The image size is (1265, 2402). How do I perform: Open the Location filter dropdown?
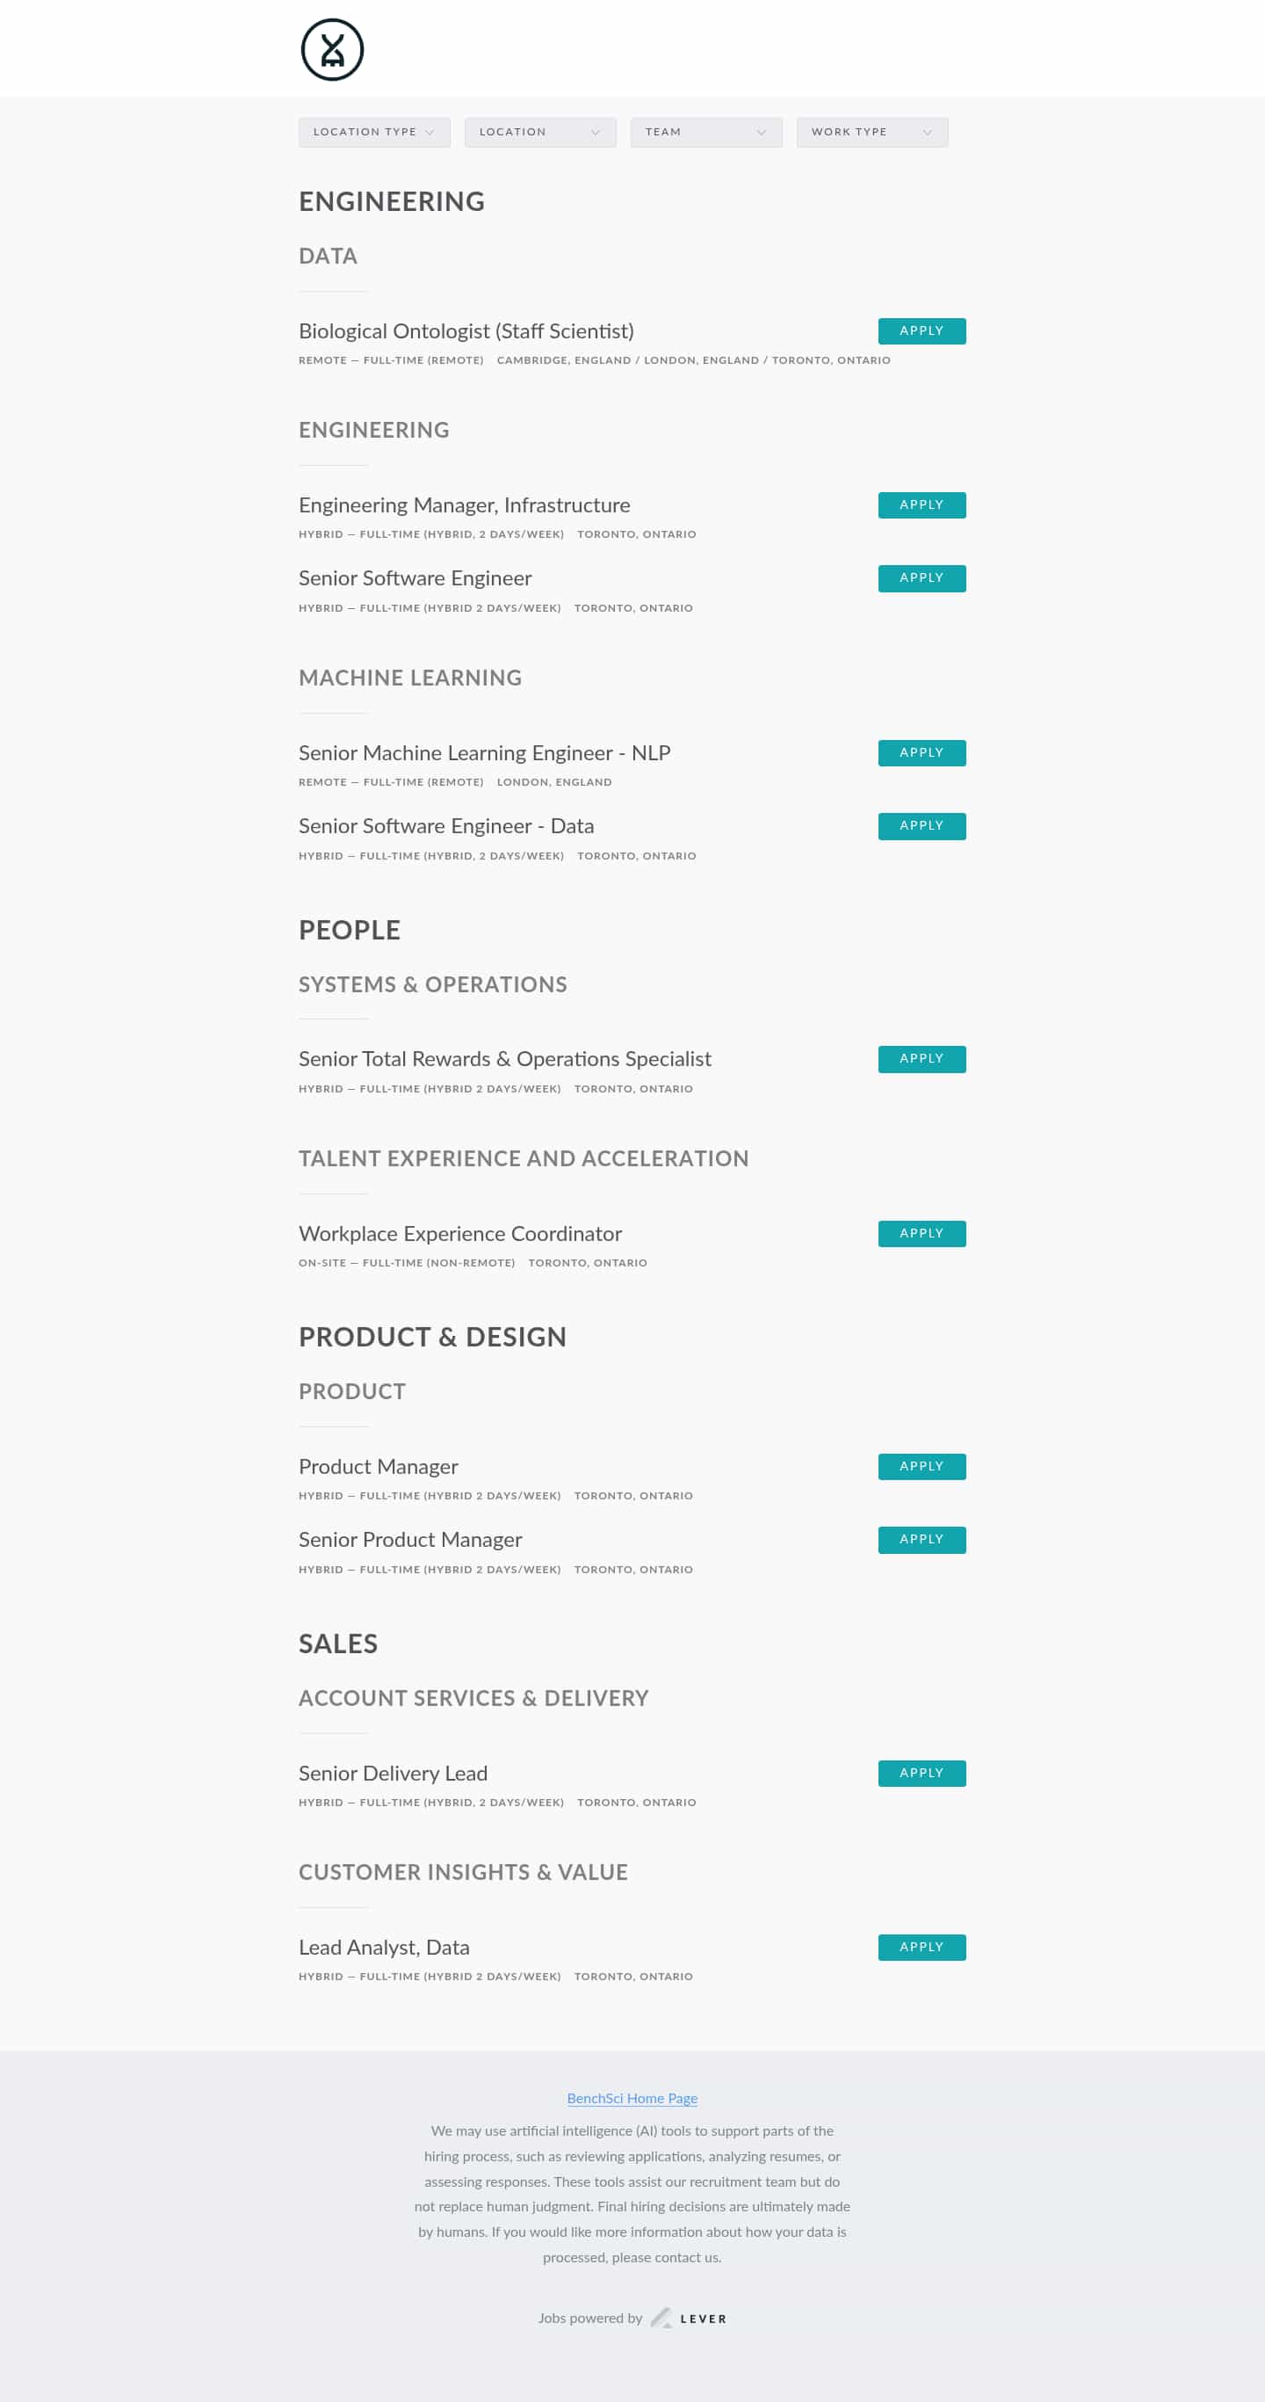539,133
